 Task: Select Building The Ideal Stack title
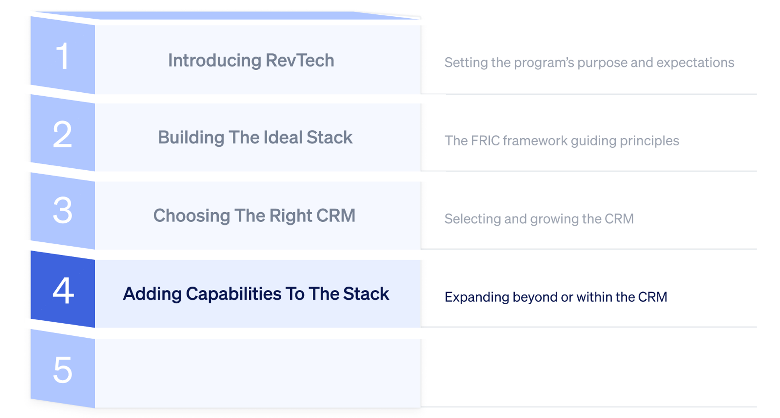point(255,138)
